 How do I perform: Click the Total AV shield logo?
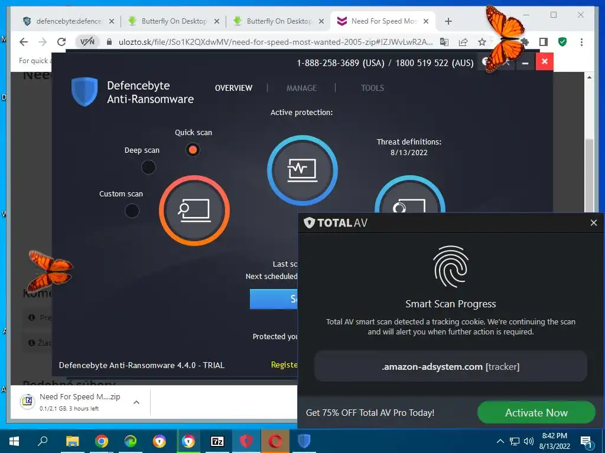(310, 222)
